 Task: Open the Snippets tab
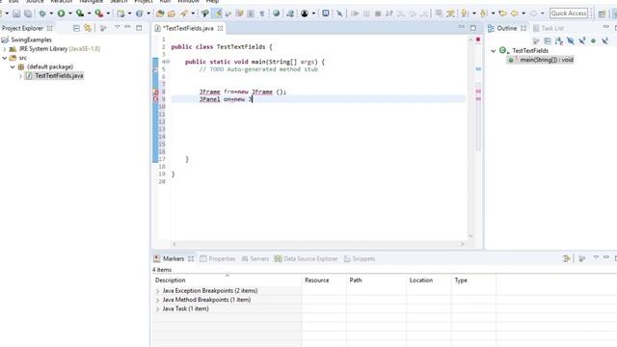[x=360, y=259]
